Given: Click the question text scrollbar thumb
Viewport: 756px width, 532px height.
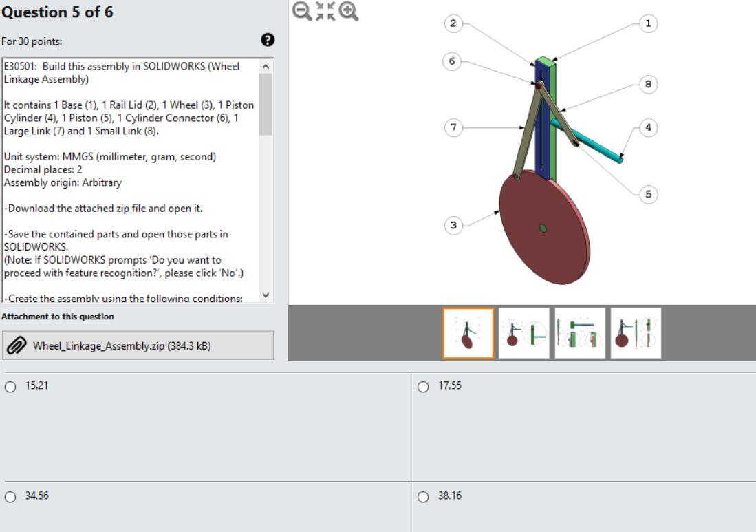Looking at the screenshot, I should tap(266, 104).
